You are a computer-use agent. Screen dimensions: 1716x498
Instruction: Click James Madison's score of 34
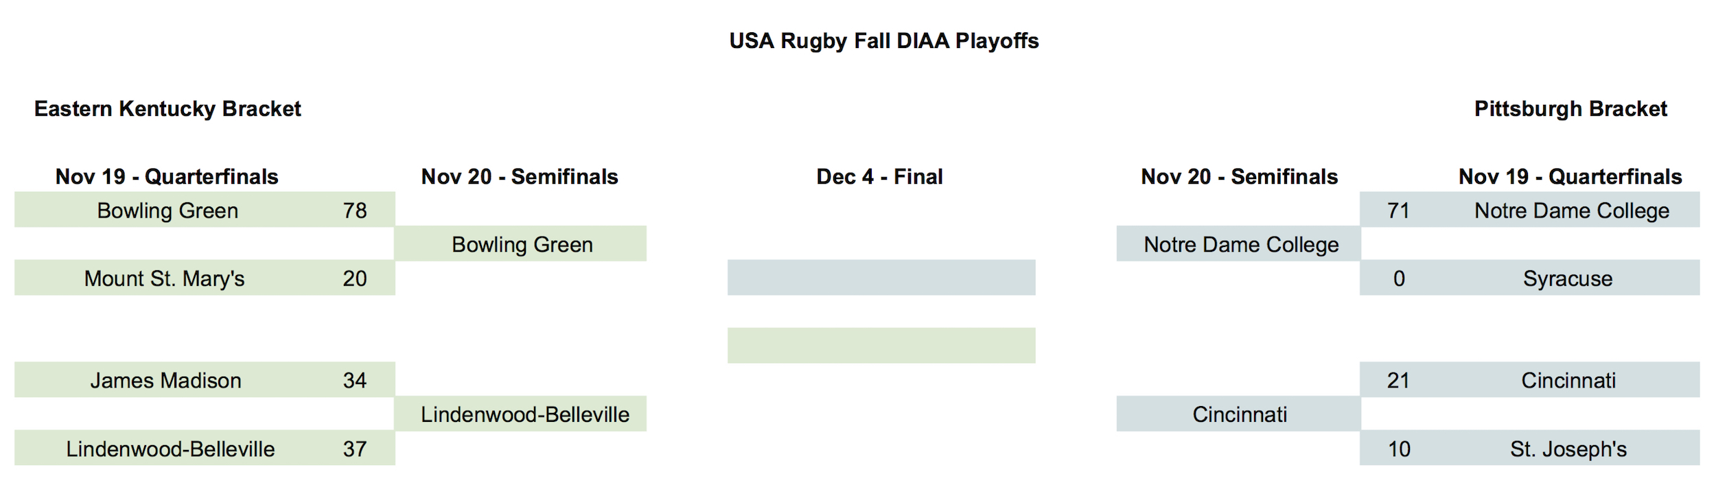point(355,380)
